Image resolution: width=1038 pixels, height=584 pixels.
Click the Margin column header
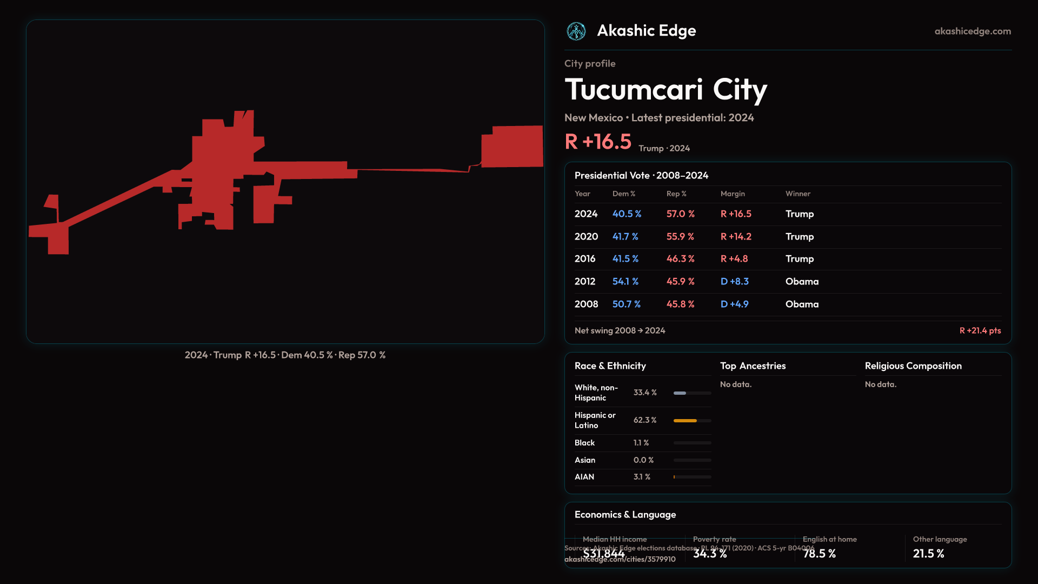733,194
